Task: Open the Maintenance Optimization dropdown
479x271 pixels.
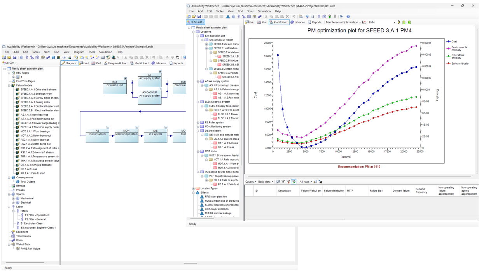Action: [343, 22]
